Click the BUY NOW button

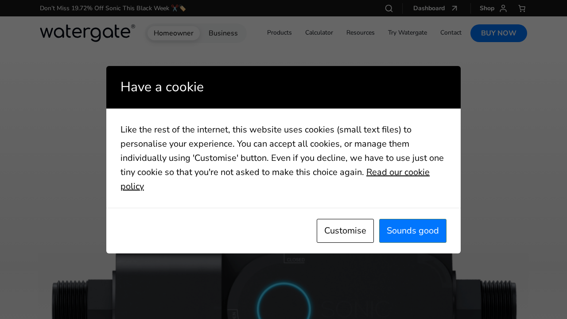(499, 33)
